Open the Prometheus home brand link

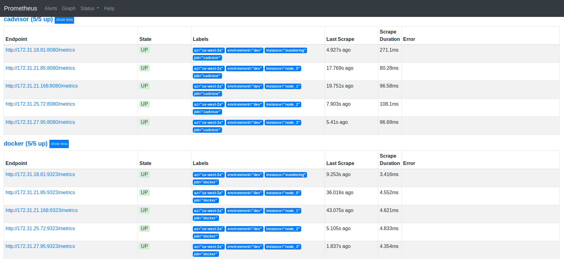[x=21, y=8]
